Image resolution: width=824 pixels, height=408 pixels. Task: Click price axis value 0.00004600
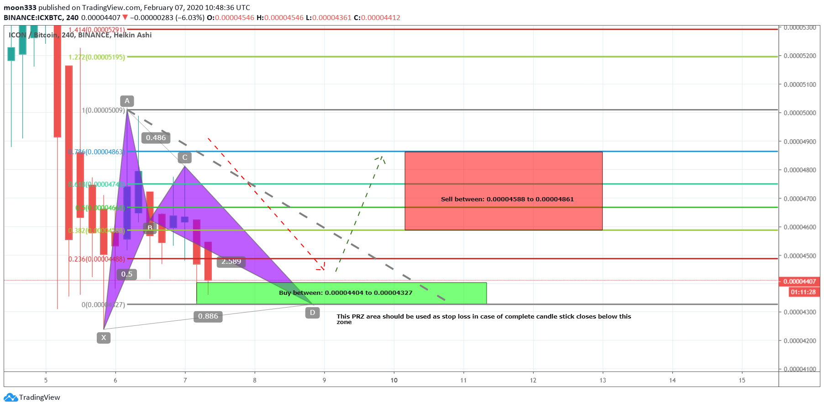pos(800,227)
